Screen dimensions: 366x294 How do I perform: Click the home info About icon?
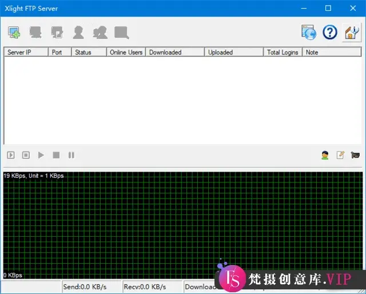352,33
